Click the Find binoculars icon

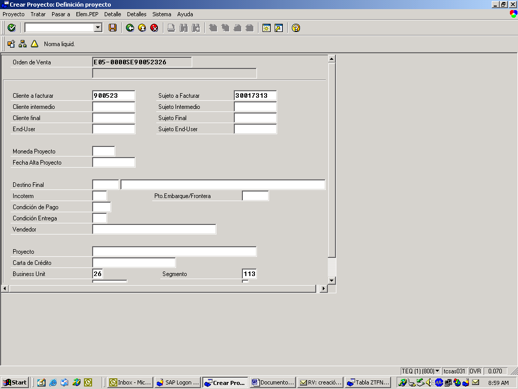pyautogui.click(x=184, y=28)
